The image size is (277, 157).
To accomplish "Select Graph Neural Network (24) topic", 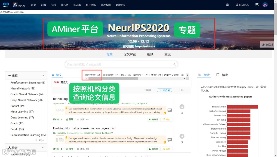I will click(x=27, y=94).
